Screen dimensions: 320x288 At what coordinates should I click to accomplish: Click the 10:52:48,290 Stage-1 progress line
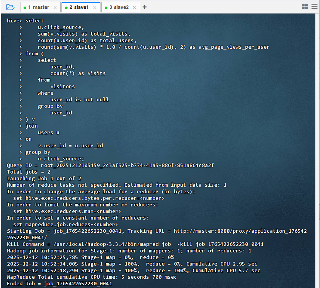pos(133,271)
